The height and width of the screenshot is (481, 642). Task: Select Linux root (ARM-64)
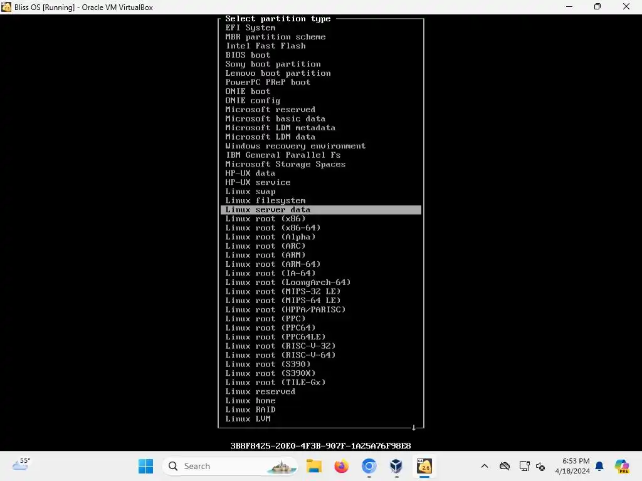(x=273, y=264)
